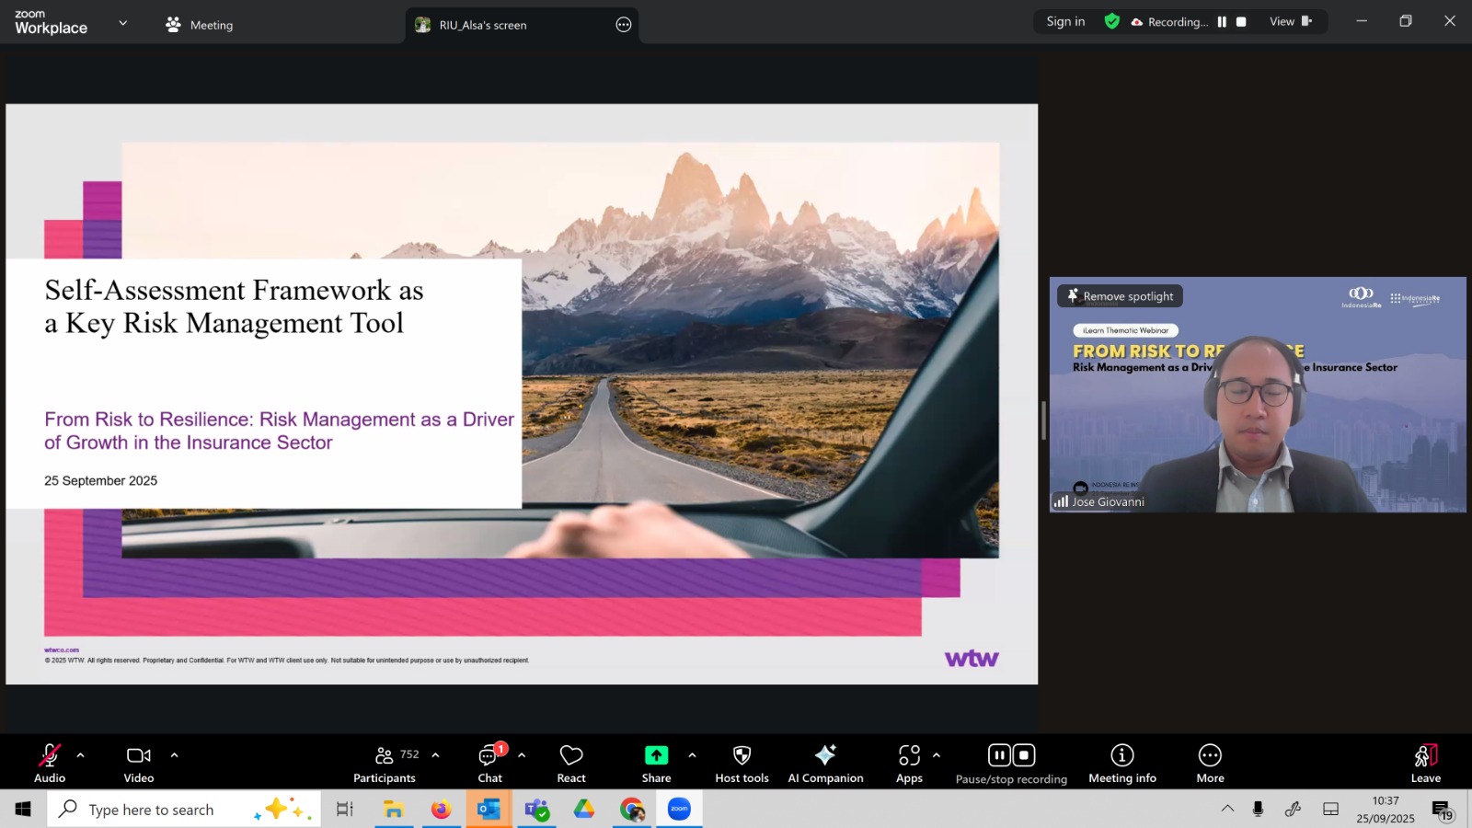Launch AI Companion
This screenshot has width=1472, height=828.
point(825,763)
